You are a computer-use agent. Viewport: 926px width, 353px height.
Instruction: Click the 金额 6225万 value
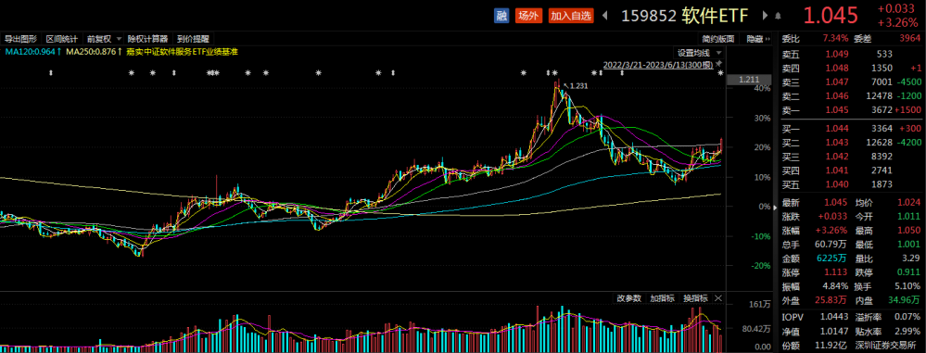(833, 259)
